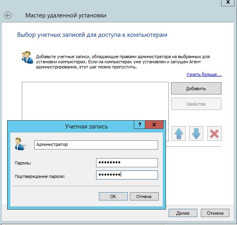Click into the Пароль password field
Image resolution: width=237 pixels, height=225 pixels.
pos(127,163)
